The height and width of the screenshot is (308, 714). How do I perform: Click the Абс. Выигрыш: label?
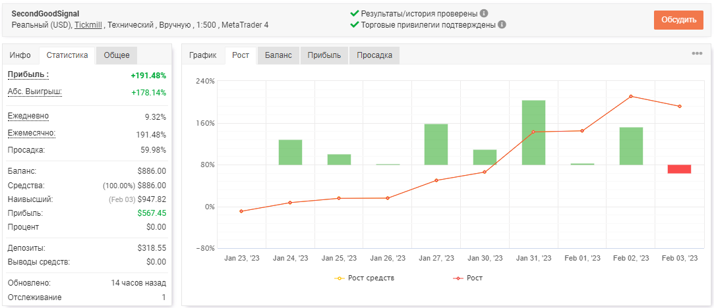click(34, 91)
